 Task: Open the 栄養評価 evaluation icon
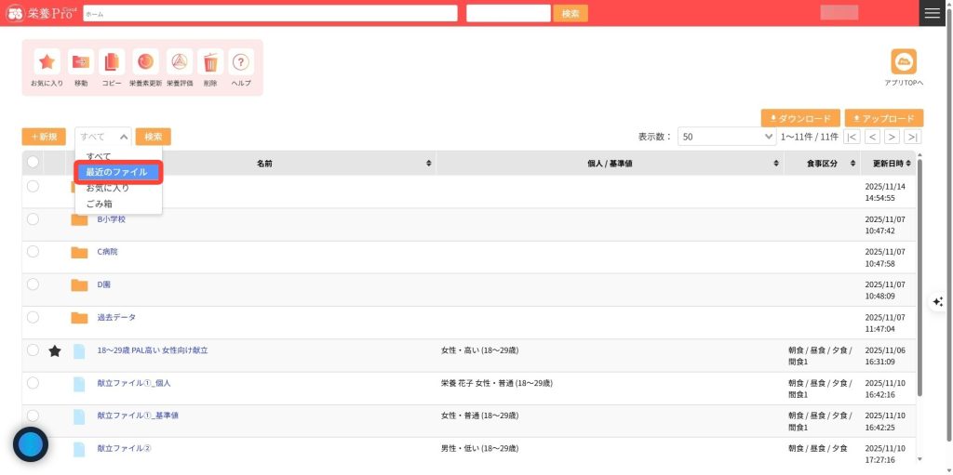coord(180,62)
